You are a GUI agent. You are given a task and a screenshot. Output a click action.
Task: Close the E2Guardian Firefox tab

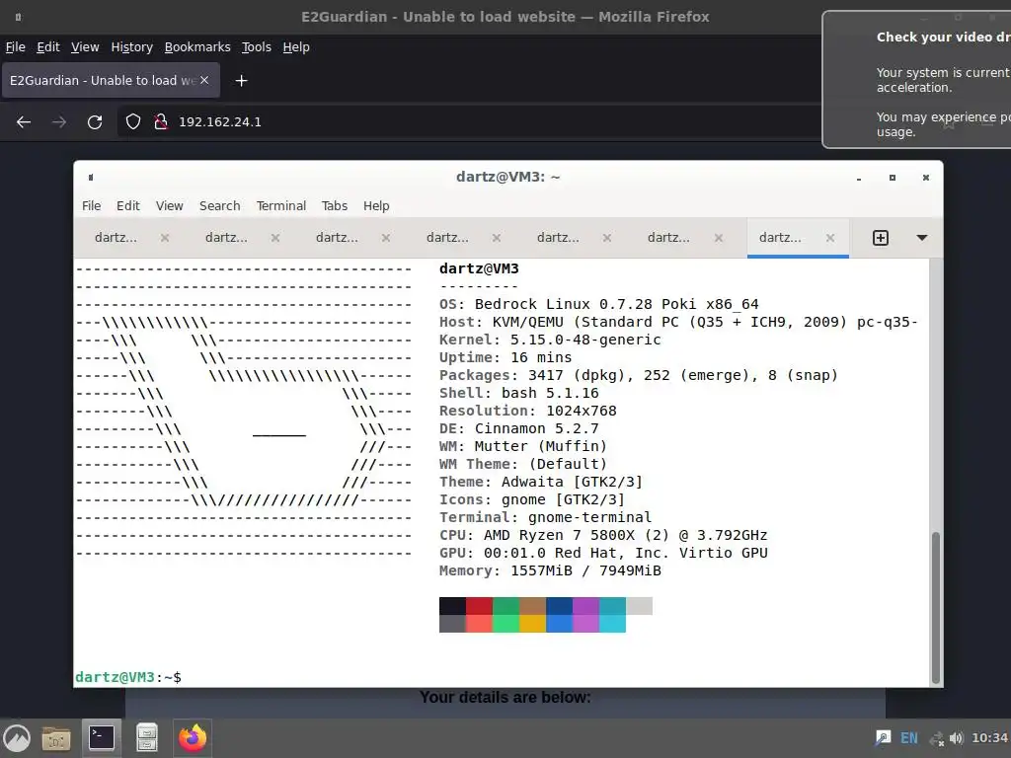point(204,80)
